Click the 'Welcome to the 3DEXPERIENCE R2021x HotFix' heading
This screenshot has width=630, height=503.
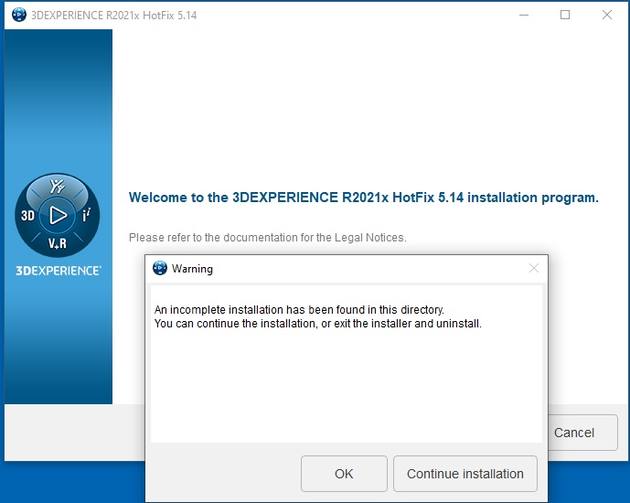[x=364, y=198]
